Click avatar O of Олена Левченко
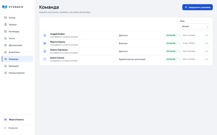 tap(45, 51)
